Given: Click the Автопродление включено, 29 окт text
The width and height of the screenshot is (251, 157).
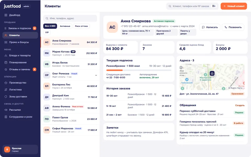Looking at the screenshot, I should [149, 76].
